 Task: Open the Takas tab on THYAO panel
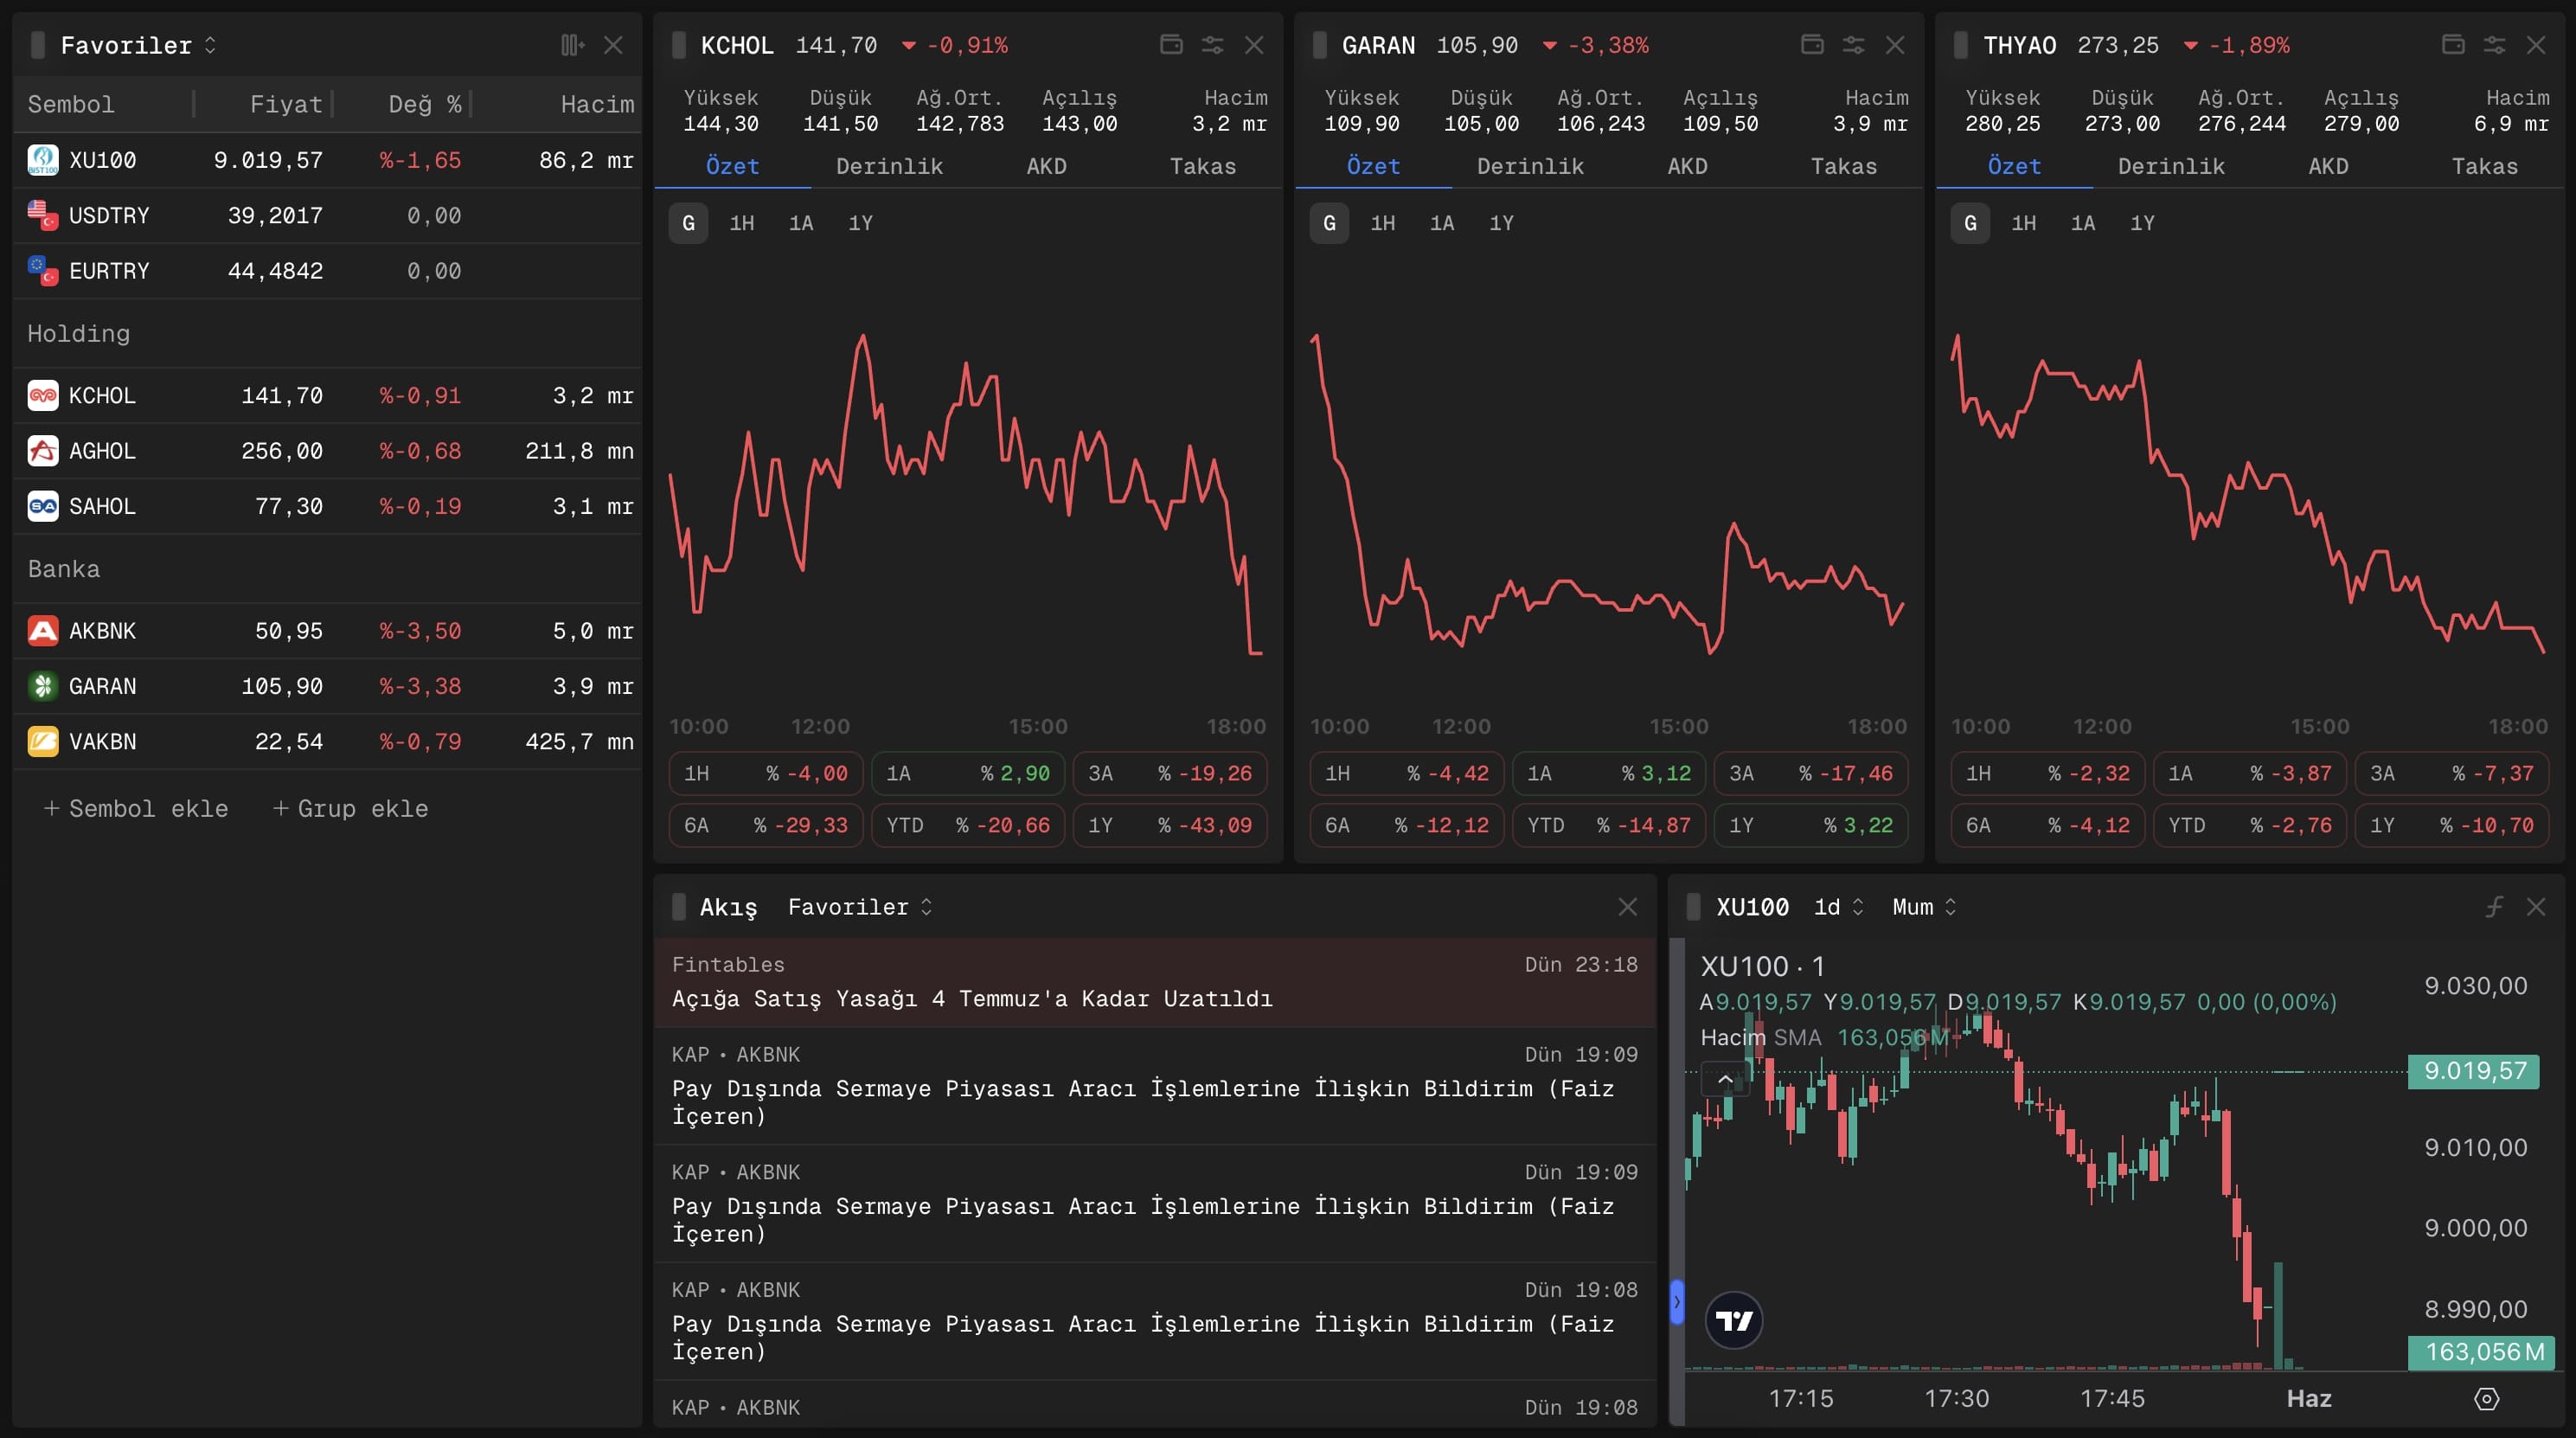[x=2485, y=166]
